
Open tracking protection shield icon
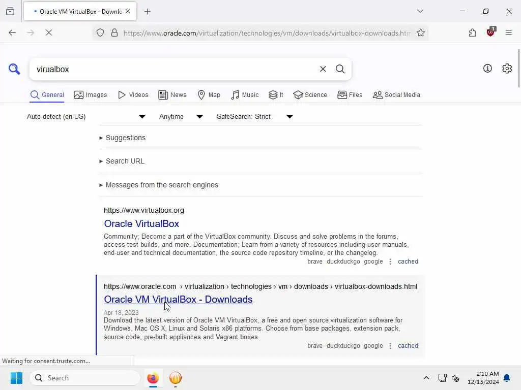[100, 32]
